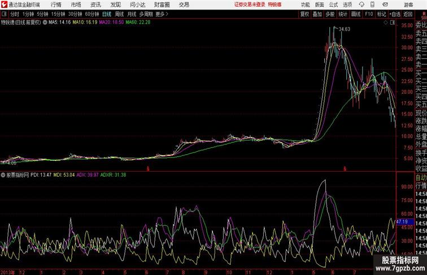This screenshot has height=275, width=427.
Task: Open the 功能 menu
Action: [x=305, y=5]
